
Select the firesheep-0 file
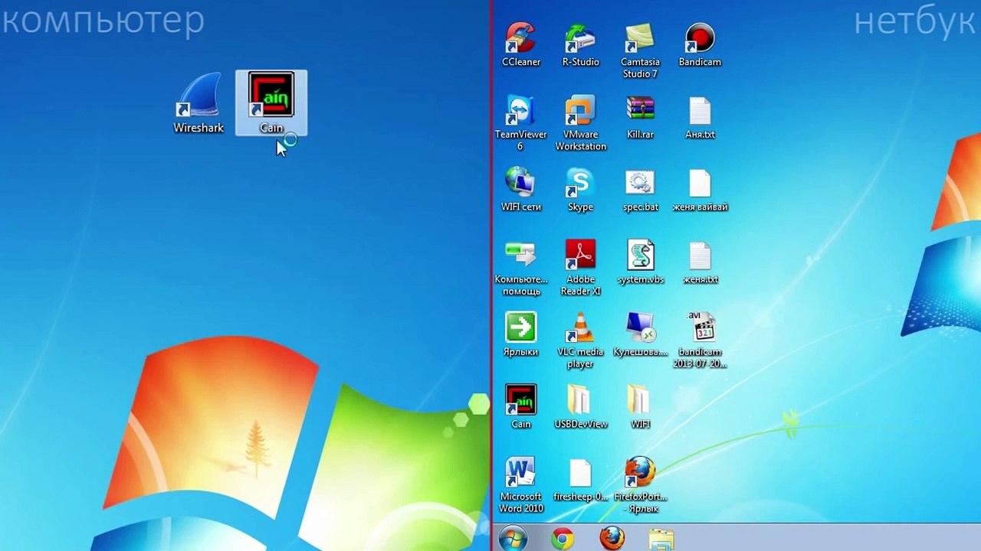pyautogui.click(x=580, y=480)
